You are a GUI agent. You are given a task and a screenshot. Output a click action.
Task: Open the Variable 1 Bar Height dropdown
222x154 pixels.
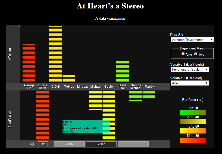tap(190, 69)
